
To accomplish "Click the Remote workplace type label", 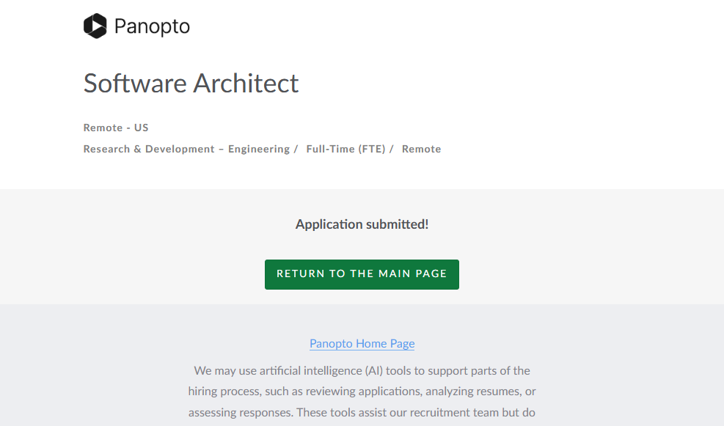I will click(421, 149).
